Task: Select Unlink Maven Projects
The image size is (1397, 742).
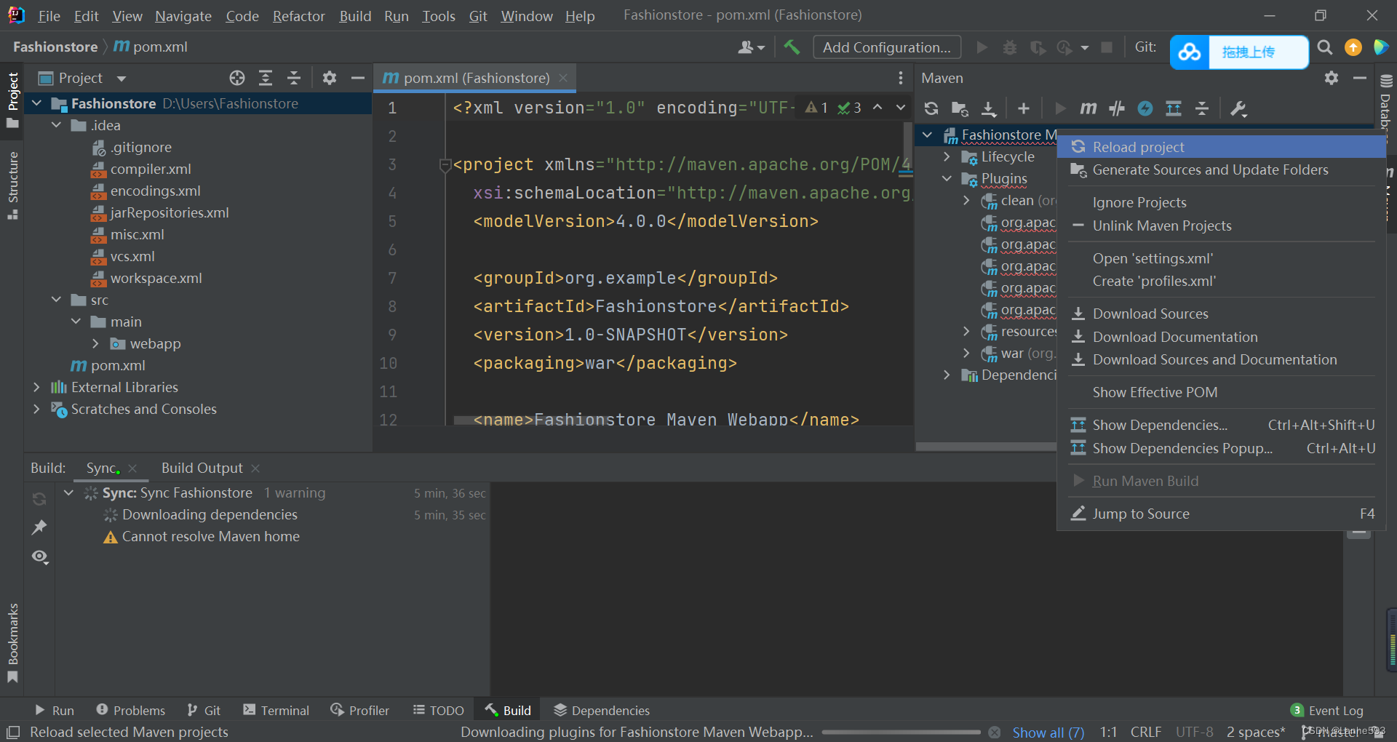Action: click(x=1221, y=226)
